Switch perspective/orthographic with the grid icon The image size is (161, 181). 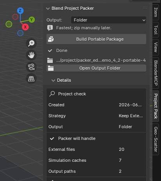[x=31, y=79]
